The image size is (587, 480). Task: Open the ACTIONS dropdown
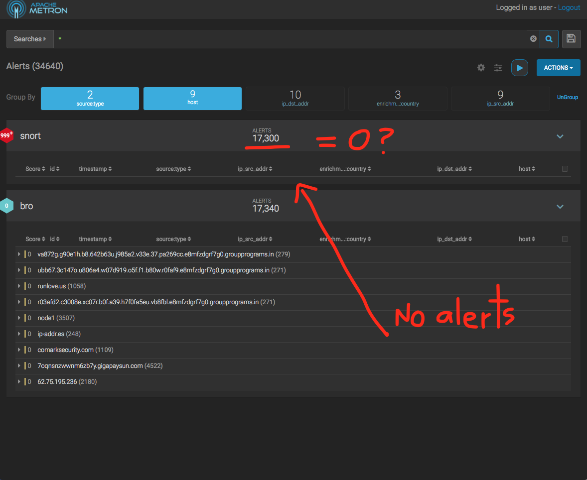(x=558, y=68)
